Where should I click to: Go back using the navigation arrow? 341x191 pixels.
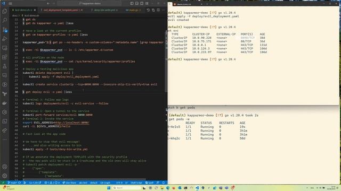coord(48,4)
